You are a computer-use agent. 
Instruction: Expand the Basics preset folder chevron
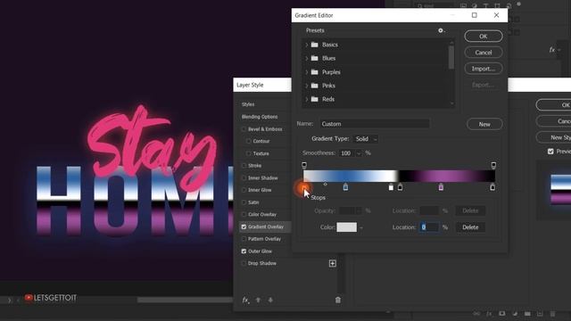pyautogui.click(x=307, y=45)
